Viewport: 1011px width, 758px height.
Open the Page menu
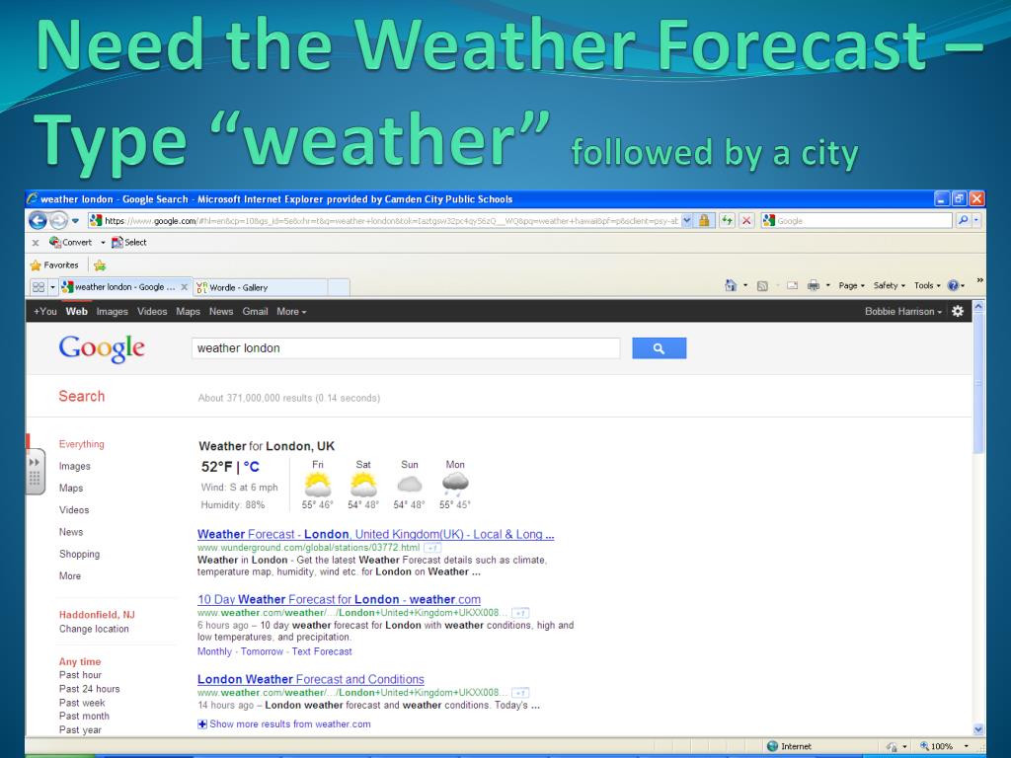tap(851, 285)
